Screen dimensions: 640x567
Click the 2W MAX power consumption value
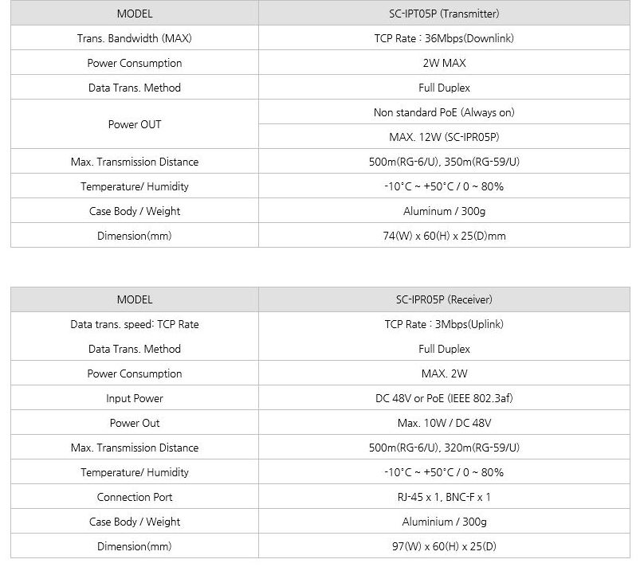pyautogui.click(x=443, y=63)
